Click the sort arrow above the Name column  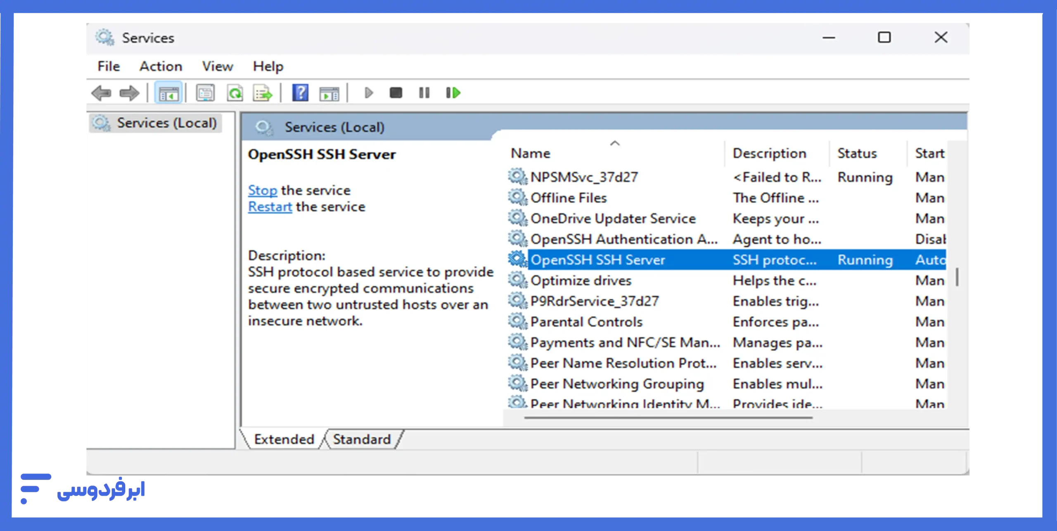click(x=615, y=143)
